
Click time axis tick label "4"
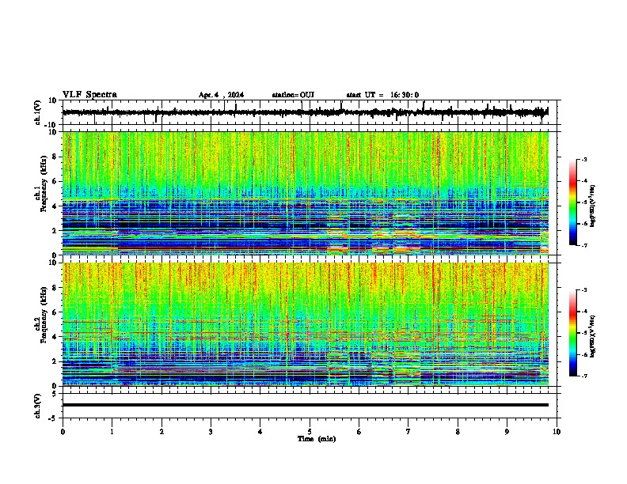tap(260, 432)
